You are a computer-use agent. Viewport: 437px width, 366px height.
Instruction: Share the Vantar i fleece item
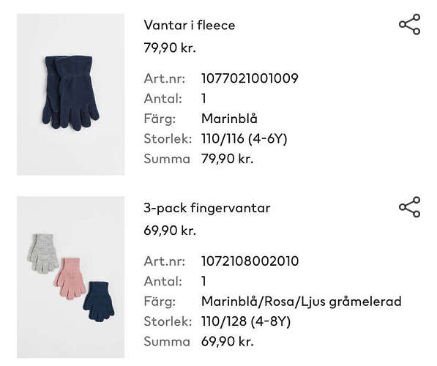[x=409, y=24]
